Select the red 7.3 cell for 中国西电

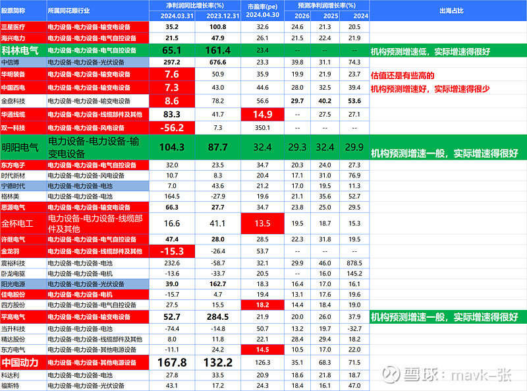172,88
